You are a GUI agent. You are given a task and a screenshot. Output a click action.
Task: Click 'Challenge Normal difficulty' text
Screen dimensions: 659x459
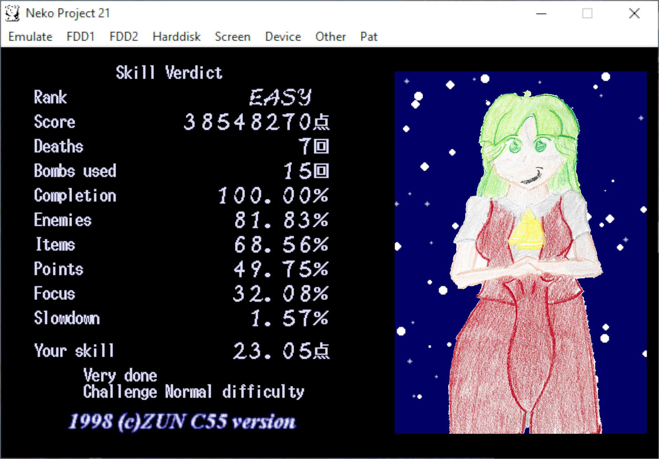[x=193, y=392]
